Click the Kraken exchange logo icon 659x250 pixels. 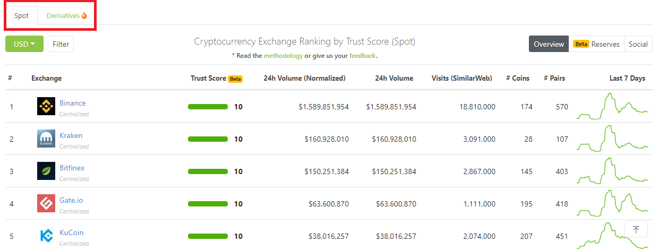coord(46,139)
